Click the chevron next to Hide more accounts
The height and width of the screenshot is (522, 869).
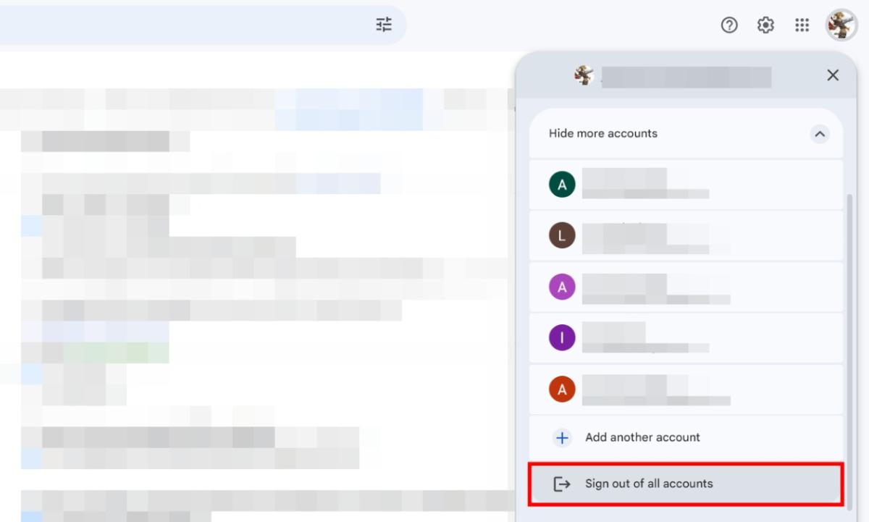coord(820,133)
